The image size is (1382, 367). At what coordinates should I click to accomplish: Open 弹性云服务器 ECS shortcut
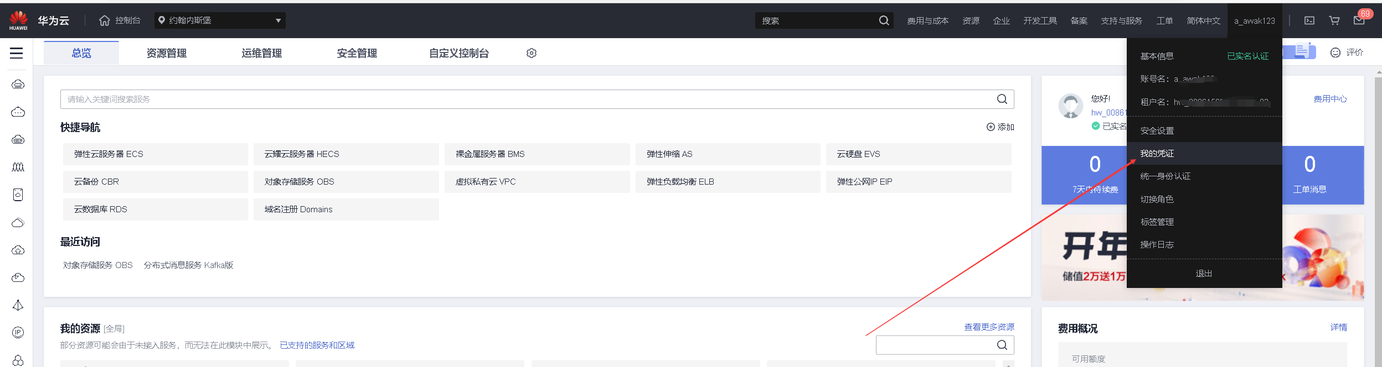(156, 154)
